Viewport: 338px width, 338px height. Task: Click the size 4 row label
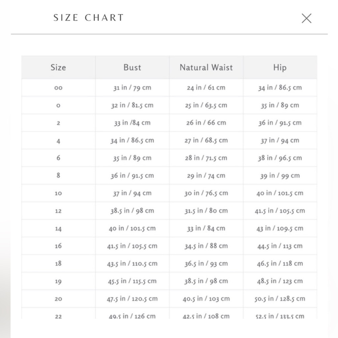(58, 141)
